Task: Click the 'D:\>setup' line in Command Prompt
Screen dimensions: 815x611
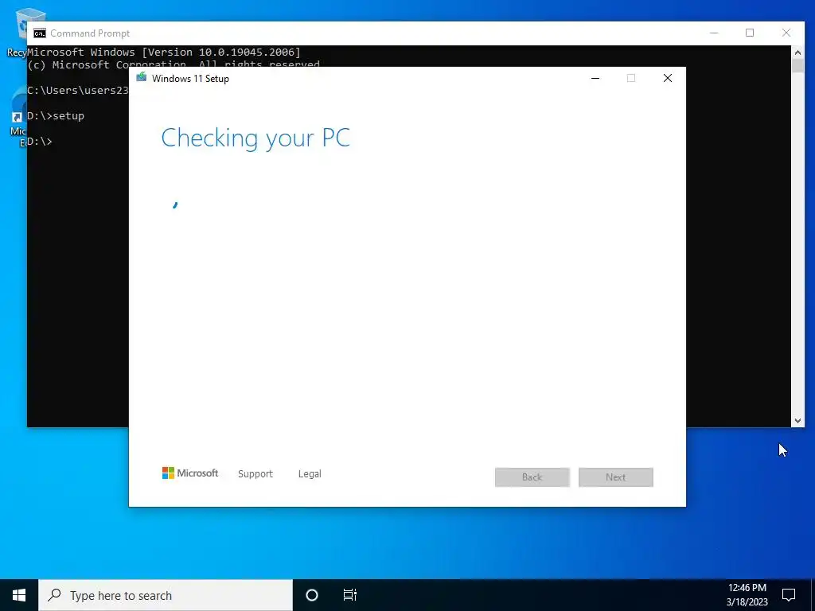Action: [56, 116]
